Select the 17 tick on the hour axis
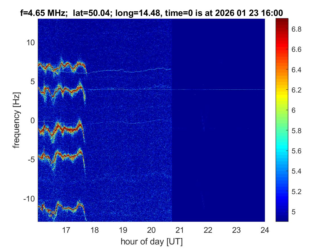The image size is (332, 249). 66,230
